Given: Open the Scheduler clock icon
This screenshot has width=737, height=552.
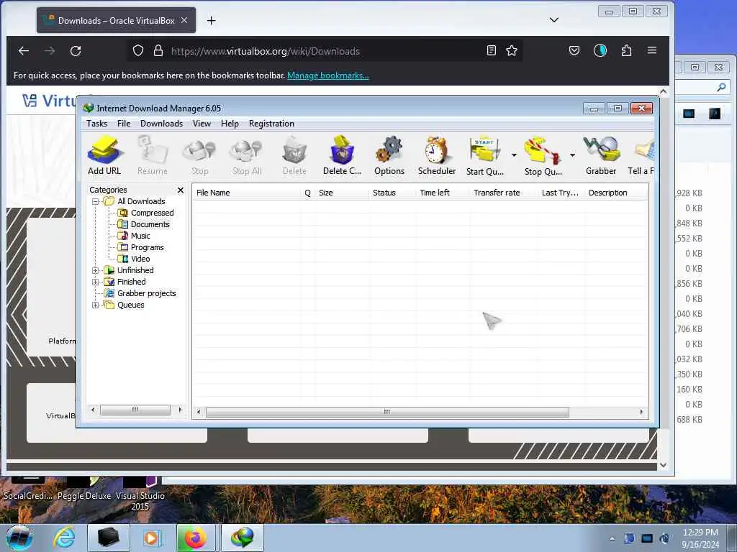Looking at the screenshot, I should (x=437, y=155).
